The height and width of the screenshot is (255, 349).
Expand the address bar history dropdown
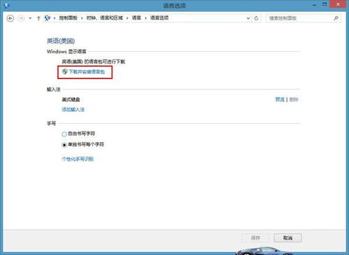[248, 18]
